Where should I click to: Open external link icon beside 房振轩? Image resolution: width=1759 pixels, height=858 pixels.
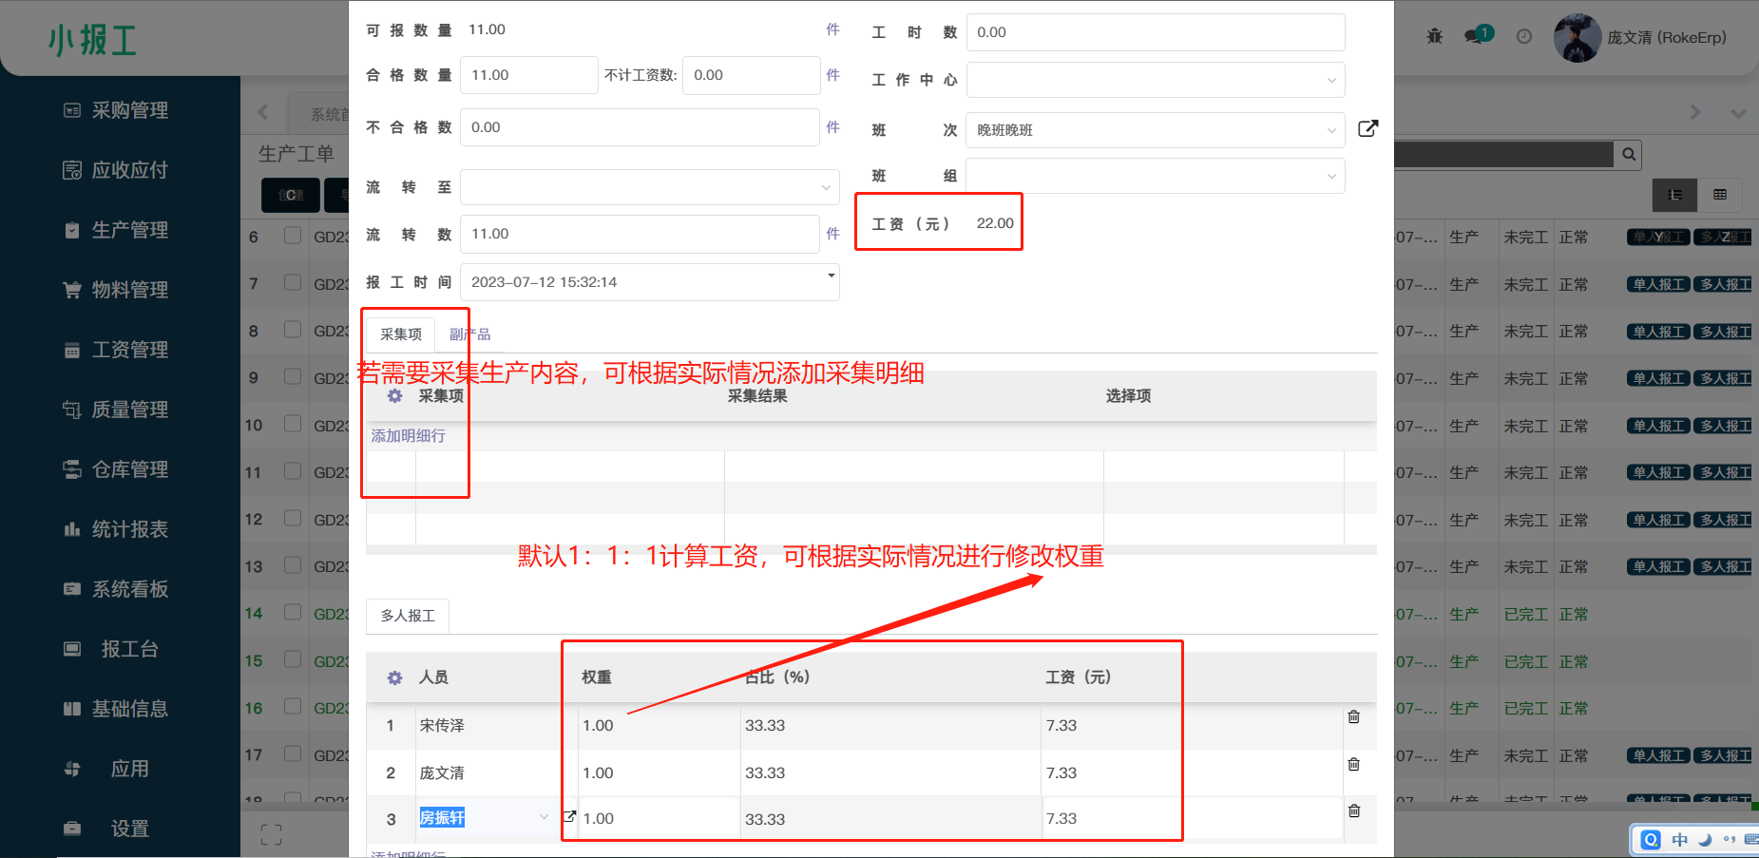pyautogui.click(x=569, y=816)
